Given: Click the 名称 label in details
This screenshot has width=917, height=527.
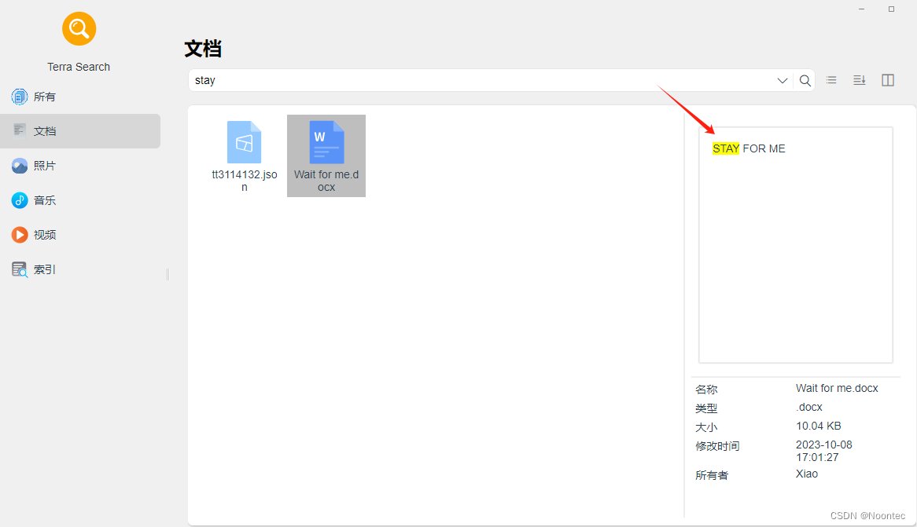Looking at the screenshot, I should click(x=706, y=389).
